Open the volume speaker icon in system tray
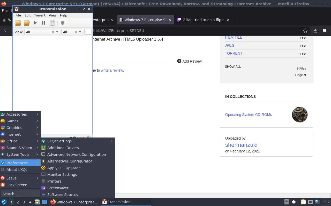 (294, 202)
